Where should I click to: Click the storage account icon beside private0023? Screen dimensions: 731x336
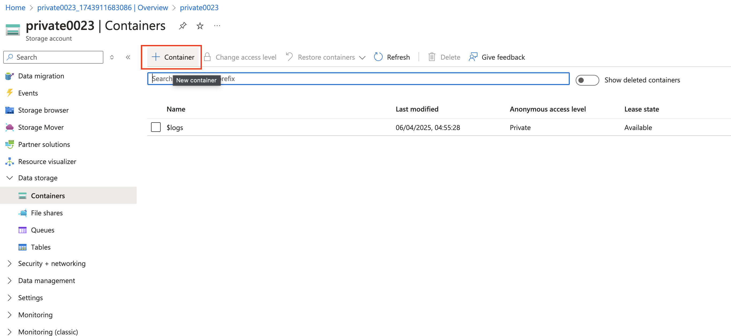pyautogui.click(x=13, y=30)
